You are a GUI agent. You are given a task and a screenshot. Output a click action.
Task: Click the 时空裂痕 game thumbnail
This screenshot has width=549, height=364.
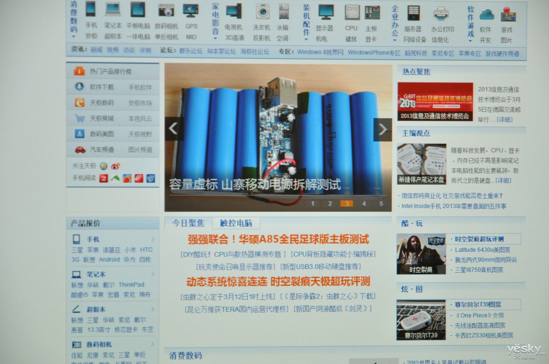(x=421, y=254)
